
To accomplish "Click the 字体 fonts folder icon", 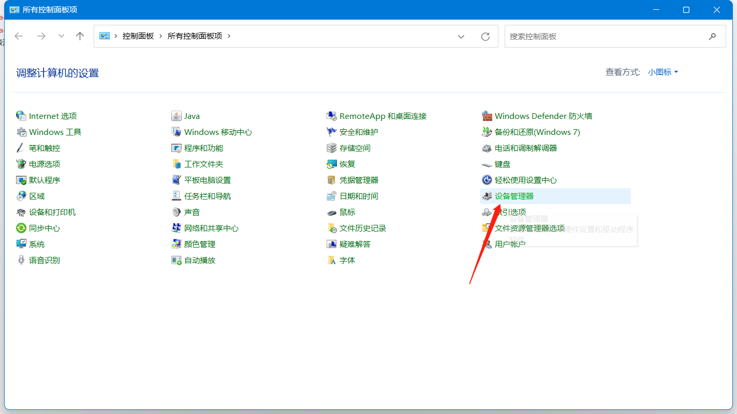I will 331,260.
